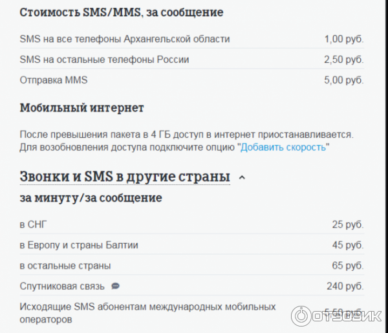388x333 pixels.
Task: Click the "Звонки и SMS в другие страны" heading
Action: tap(125, 176)
